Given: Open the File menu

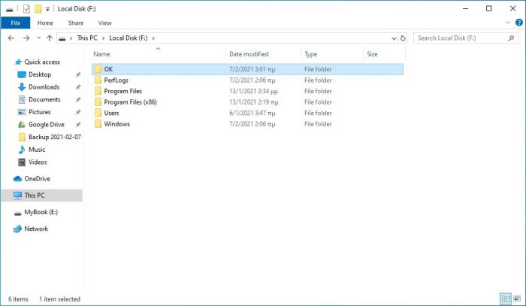Looking at the screenshot, I should pyautogui.click(x=15, y=23).
